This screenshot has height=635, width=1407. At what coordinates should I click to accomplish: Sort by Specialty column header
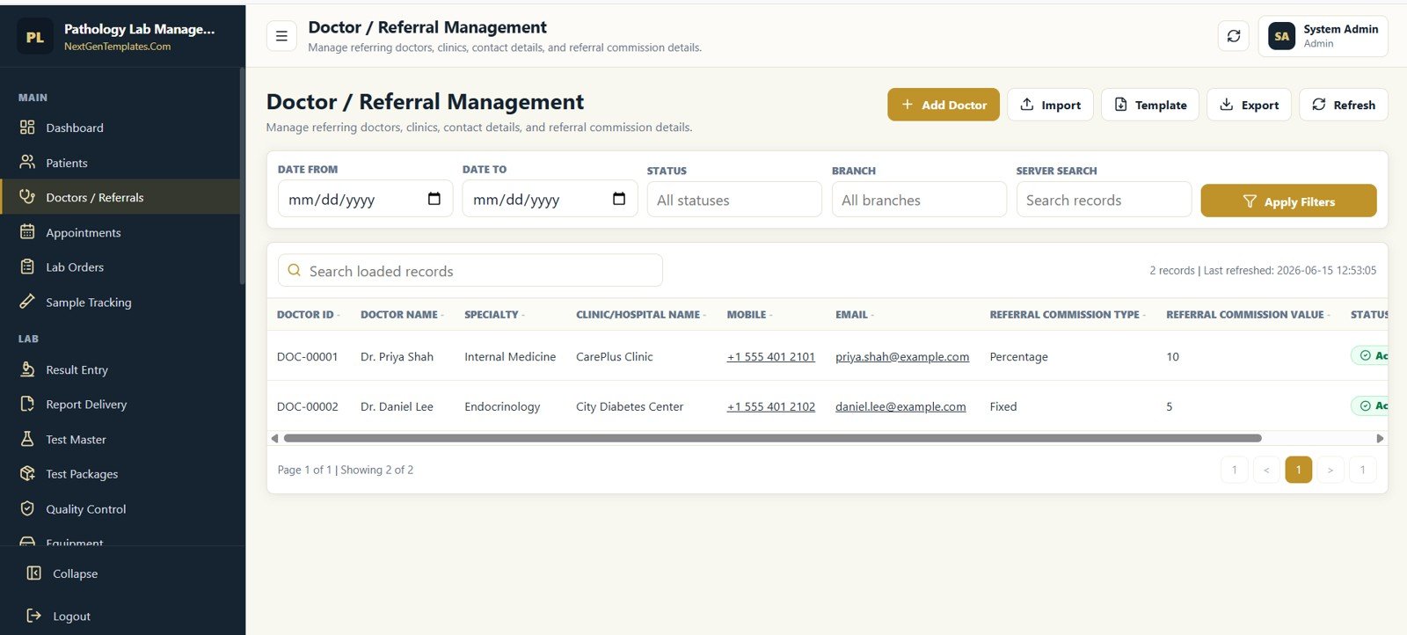[494, 314]
